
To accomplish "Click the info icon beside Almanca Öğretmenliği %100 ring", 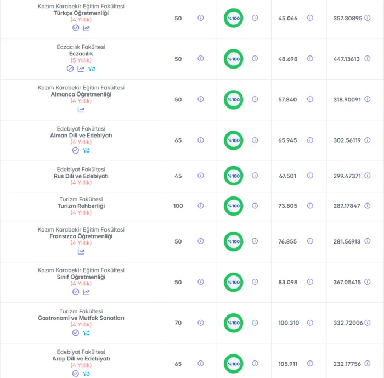I will [x=255, y=99].
